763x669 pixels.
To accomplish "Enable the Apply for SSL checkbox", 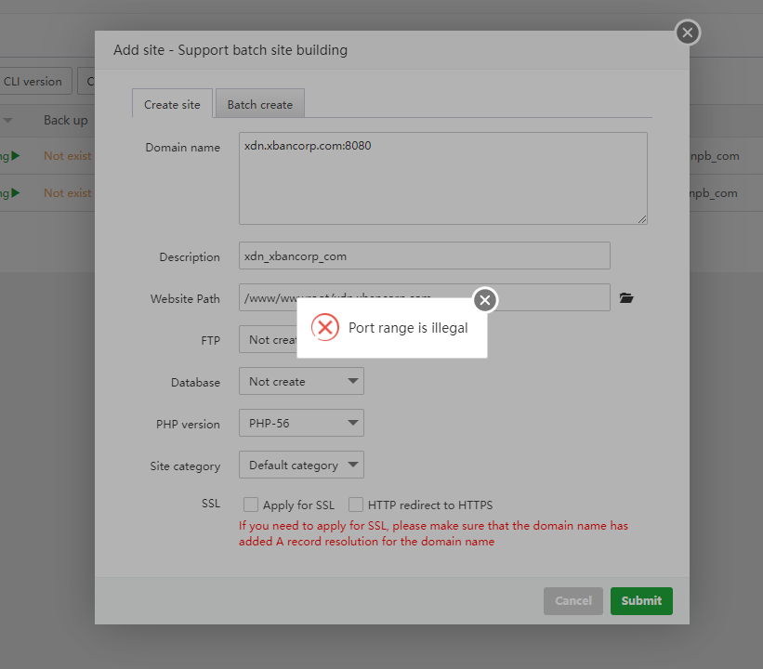I will [x=251, y=505].
